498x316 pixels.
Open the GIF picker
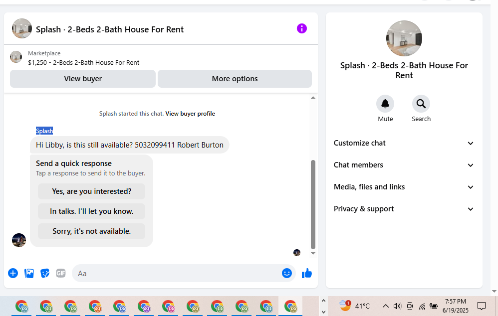(61, 273)
